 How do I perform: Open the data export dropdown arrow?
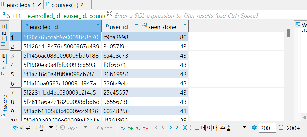[x=244, y=128]
